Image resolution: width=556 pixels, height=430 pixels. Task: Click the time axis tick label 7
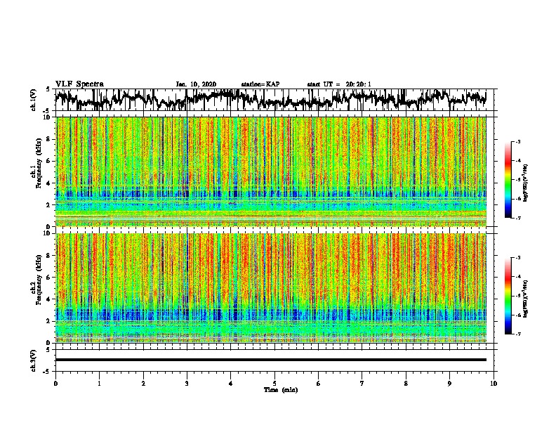click(362, 384)
